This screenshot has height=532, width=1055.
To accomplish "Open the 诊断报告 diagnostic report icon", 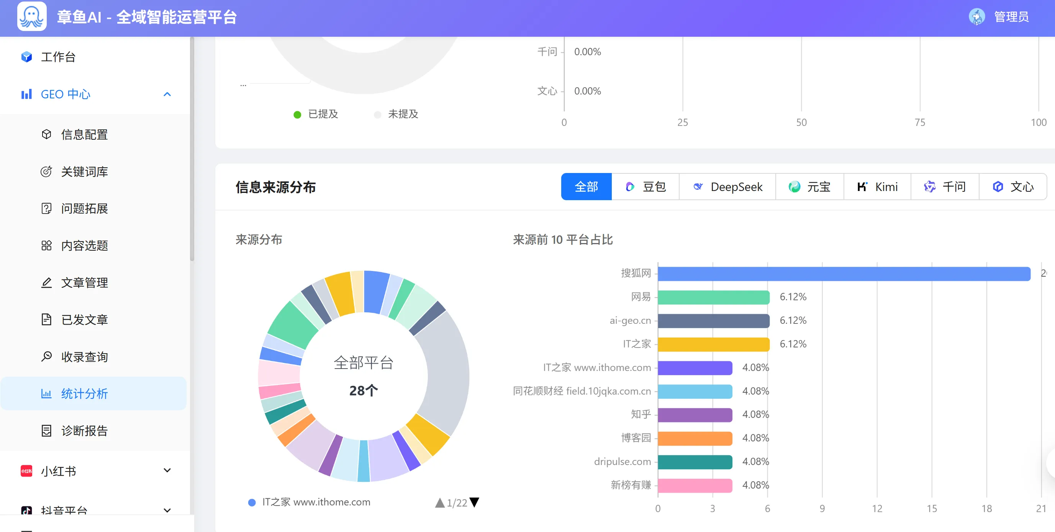I will (46, 431).
